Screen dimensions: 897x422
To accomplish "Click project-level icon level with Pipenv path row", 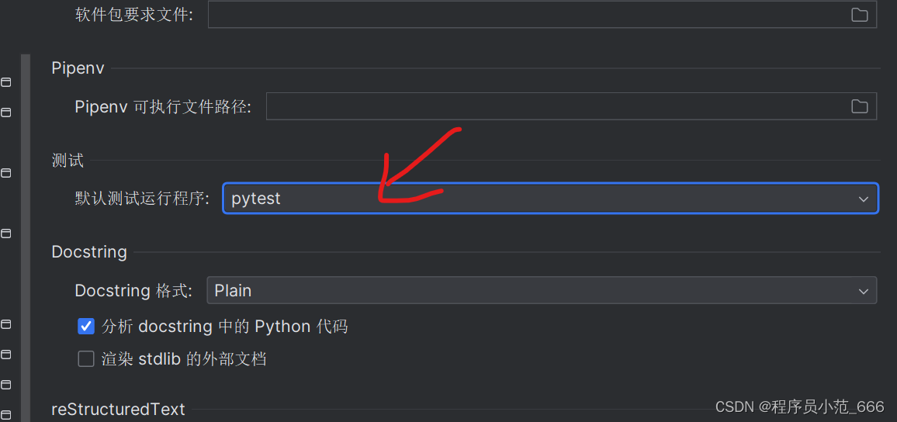I will click(x=5, y=112).
